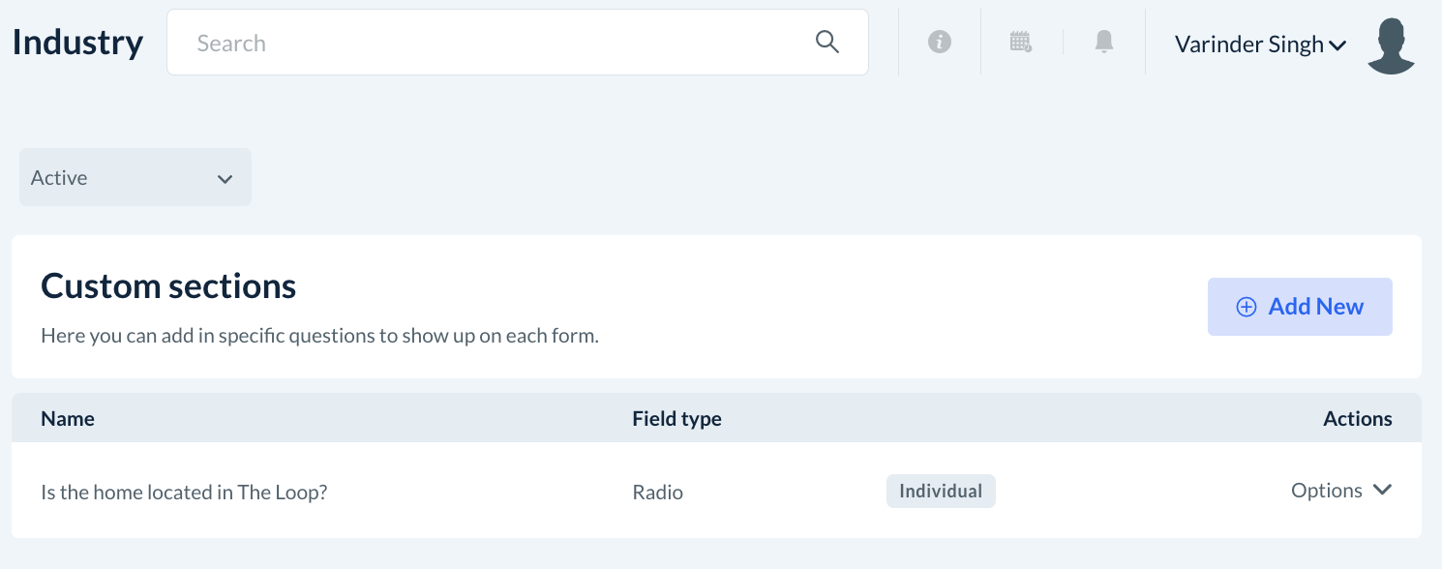This screenshot has width=1442, height=569.
Task: Click the user avatar silhouette
Action: point(1391,45)
